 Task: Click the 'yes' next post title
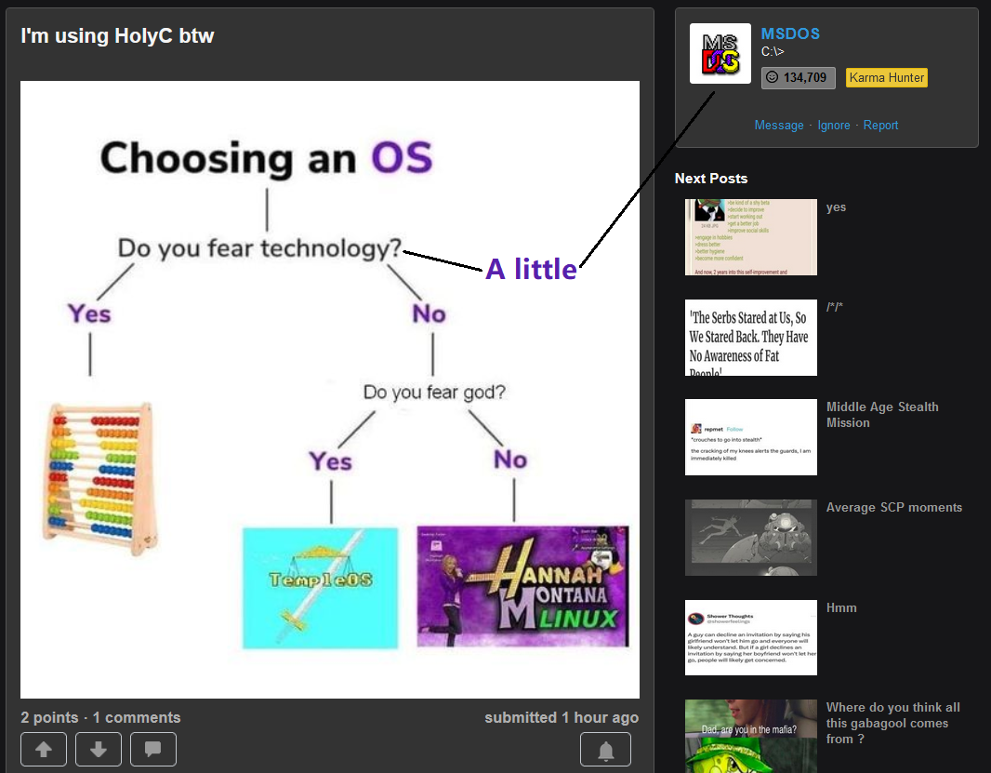pos(836,207)
